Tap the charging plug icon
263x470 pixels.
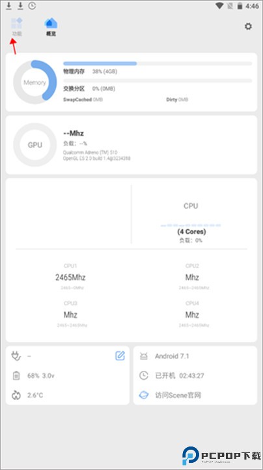[16, 356]
